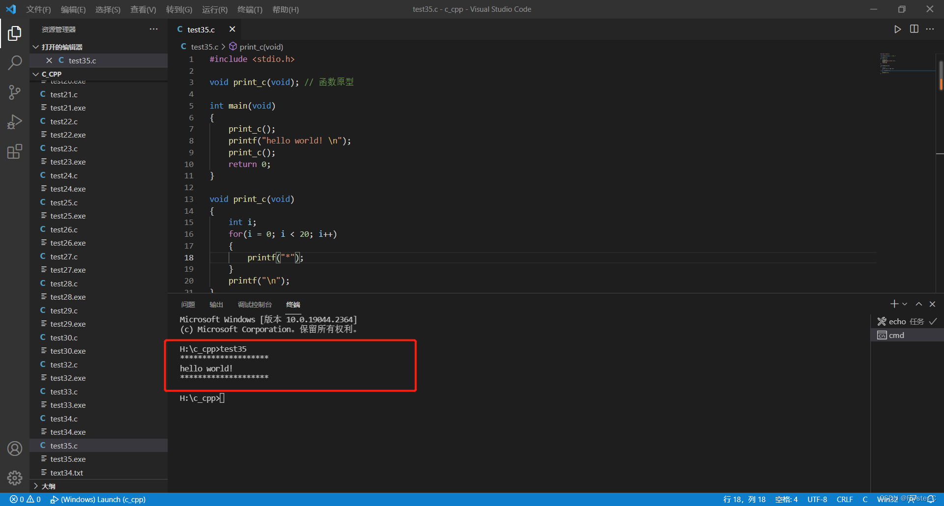Image resolution: width=944 pixels, height=506 pixels.
Task: Open text34.txt in file tree
Action: coord(98,473)
